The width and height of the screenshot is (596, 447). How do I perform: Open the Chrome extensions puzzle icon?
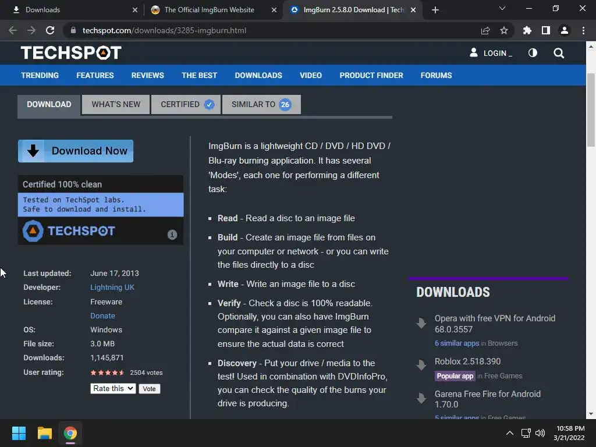coord(527,30)
